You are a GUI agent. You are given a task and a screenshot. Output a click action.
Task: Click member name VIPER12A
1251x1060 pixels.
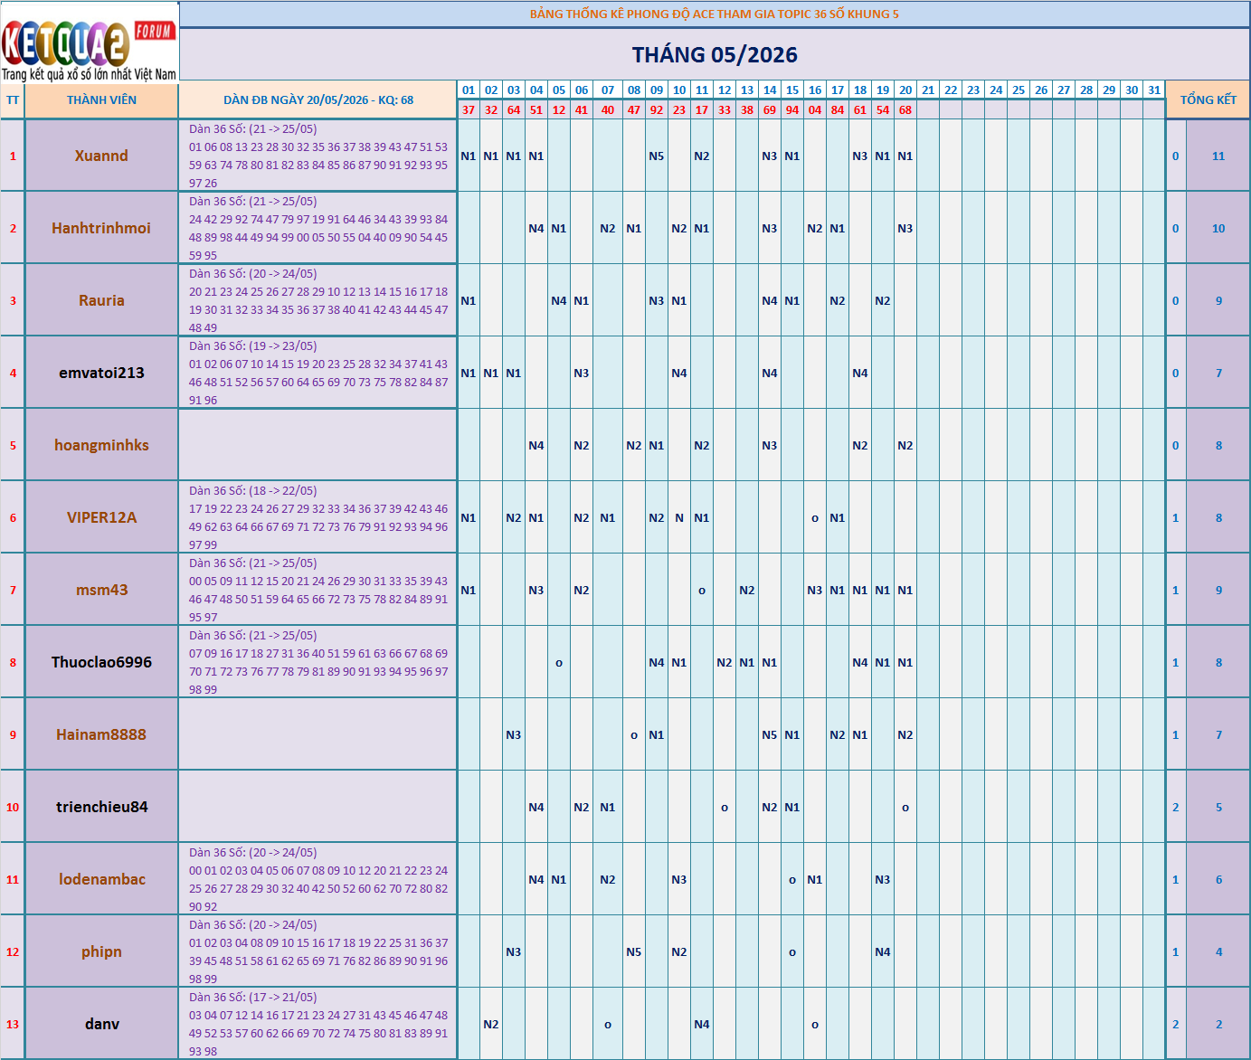101,517
